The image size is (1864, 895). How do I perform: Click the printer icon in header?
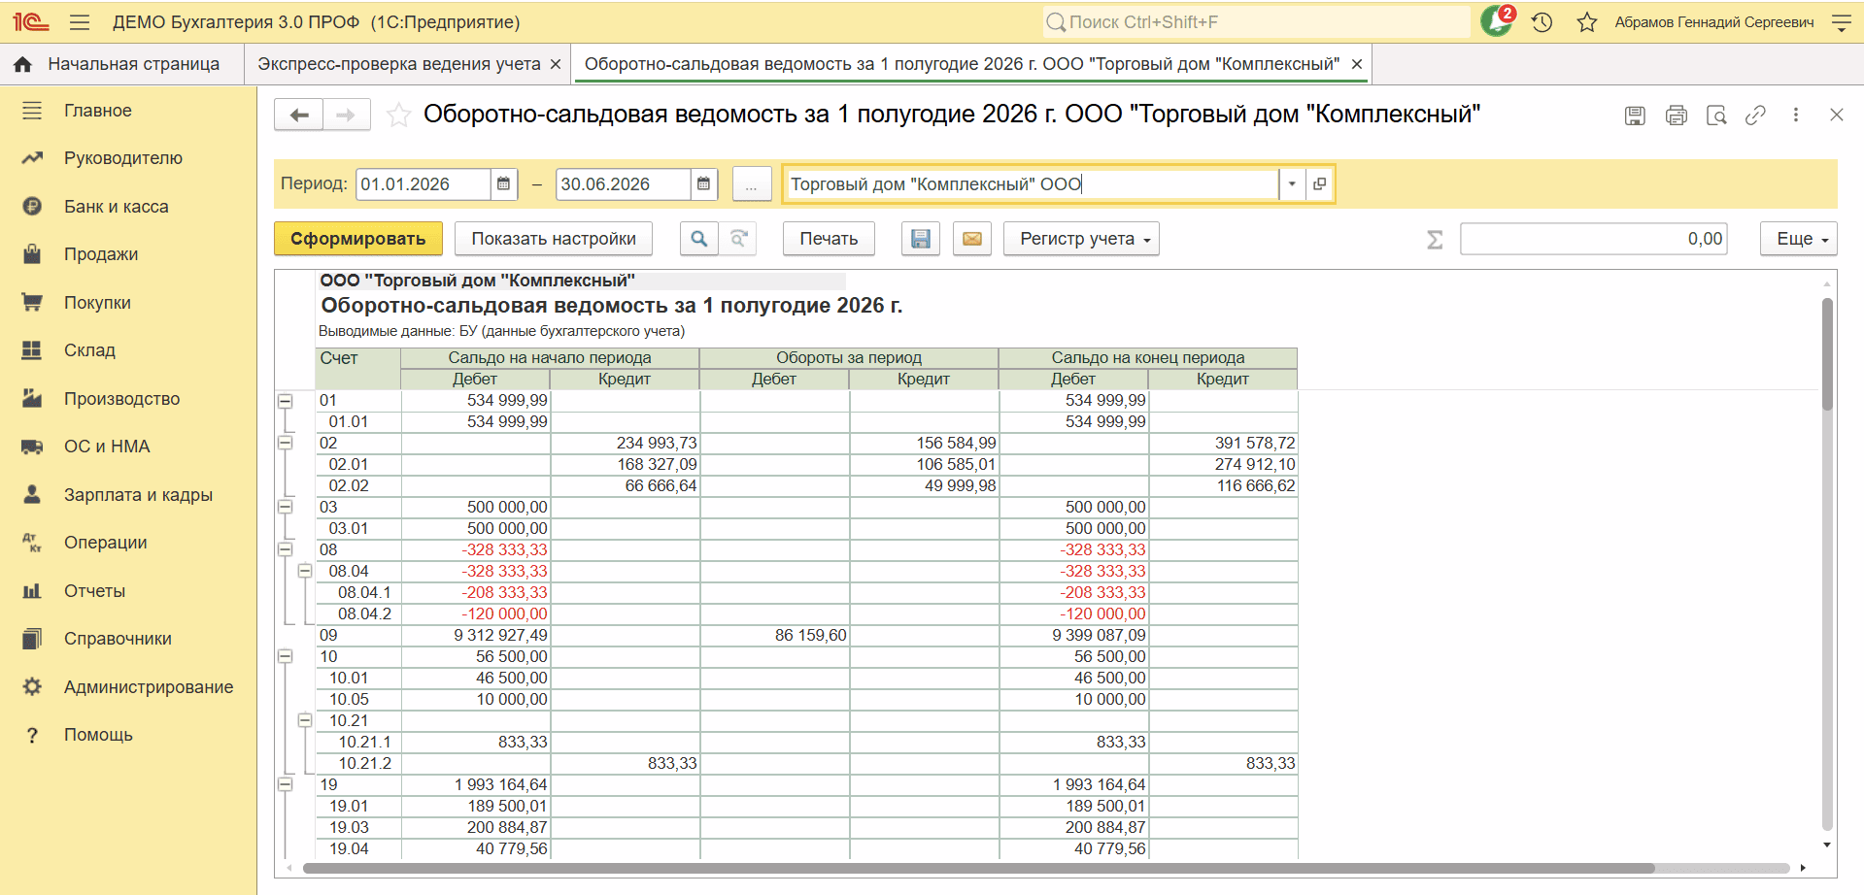(x=1677, y=116)
